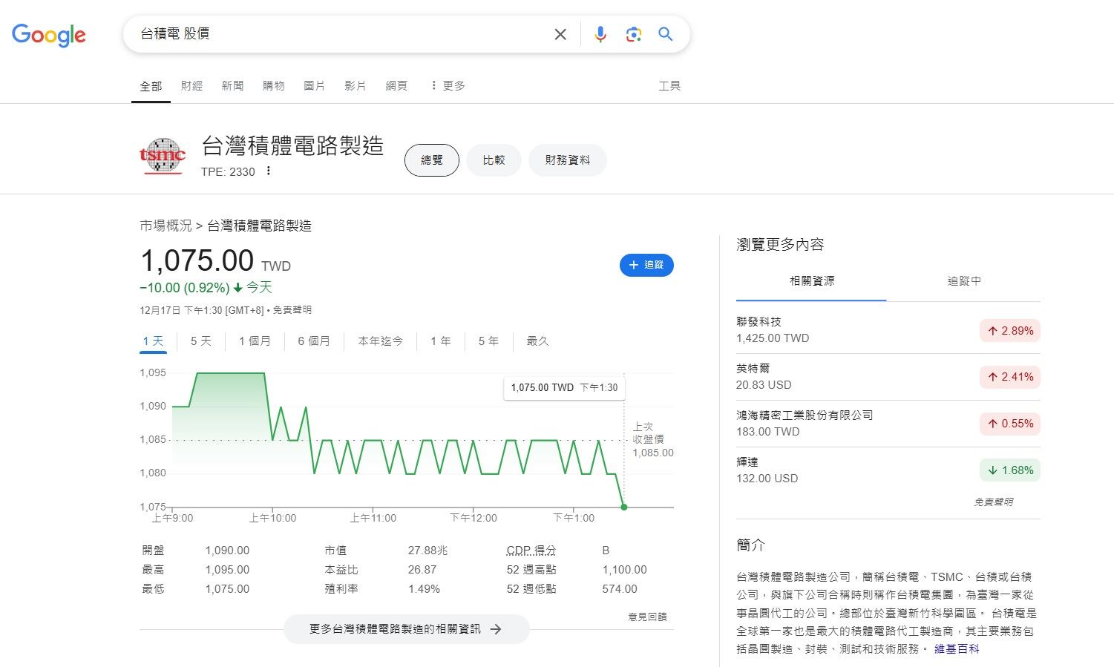Open the 維基百科 link
Viewport: 1114px width, 667px height.
coord(957,649)
